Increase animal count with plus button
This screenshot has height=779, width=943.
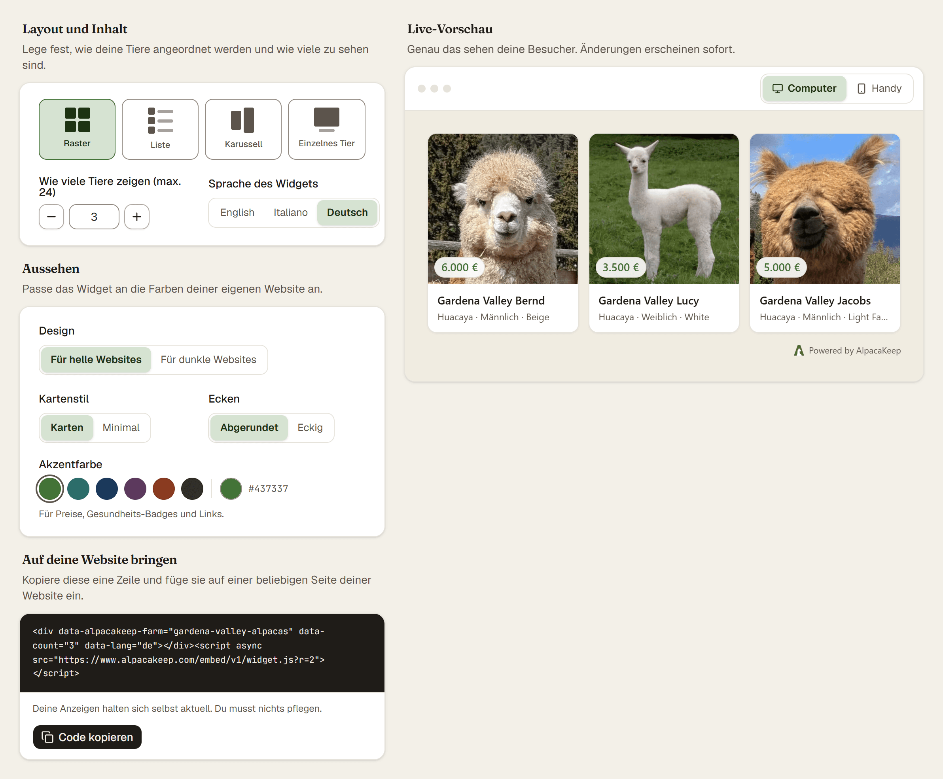(137, 217)
